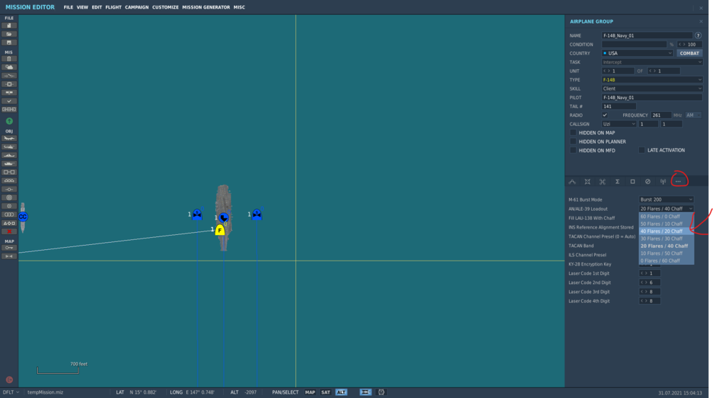Choose 40 Flares / 20 Chaff option
Viewport: 713px width, 398px height.
pos(666,231)
